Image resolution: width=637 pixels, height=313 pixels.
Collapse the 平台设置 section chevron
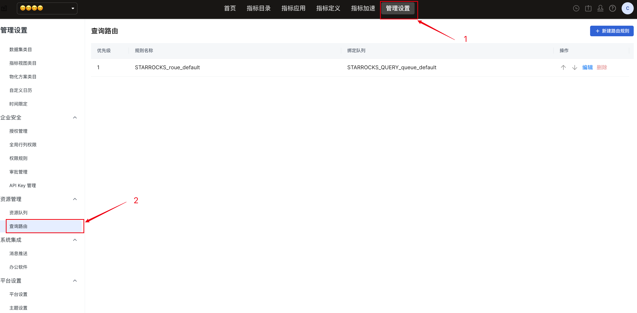(x=75, y=281)
